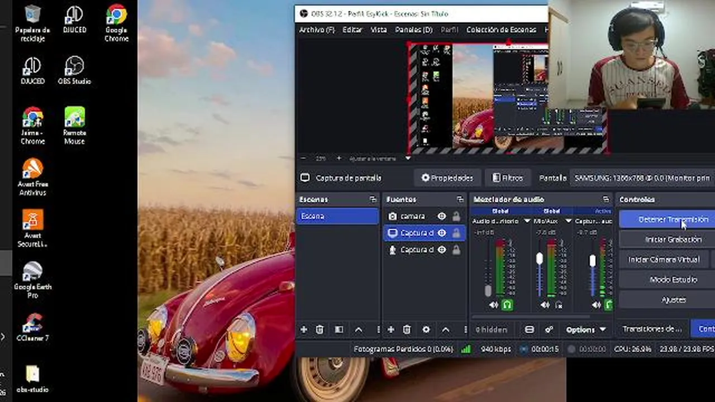Screen dimensions: 715x402
Task: Toggle lock on the audio Captura source
Action: click(456, 250)
